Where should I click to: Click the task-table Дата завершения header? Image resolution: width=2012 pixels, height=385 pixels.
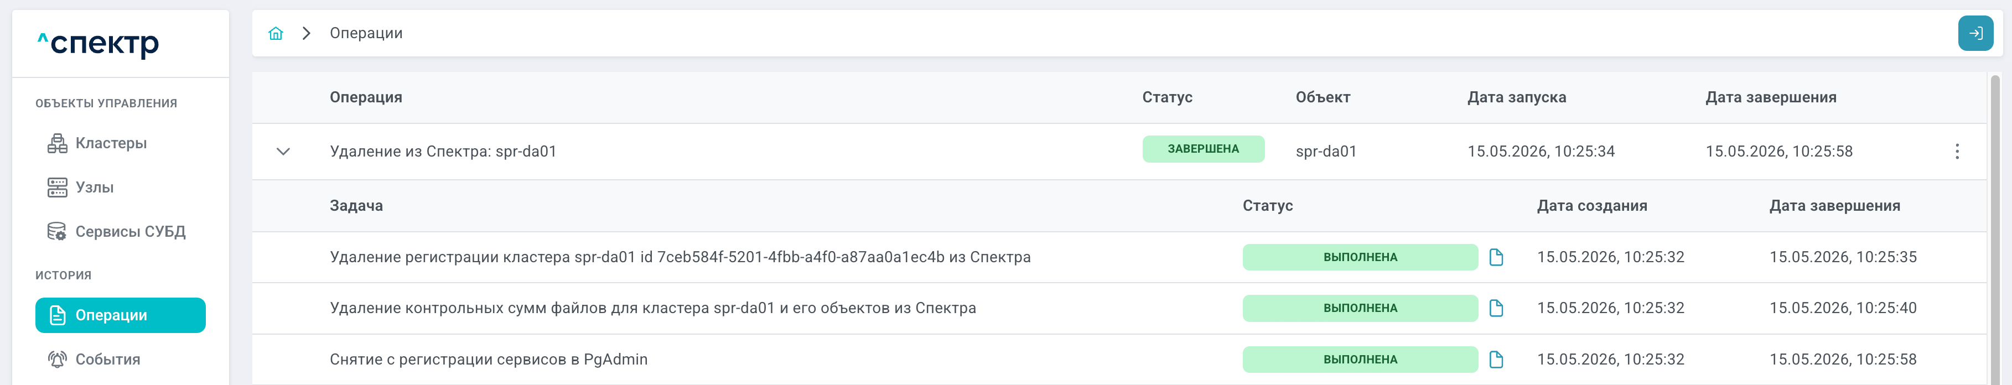click(x=1835, y=206)
